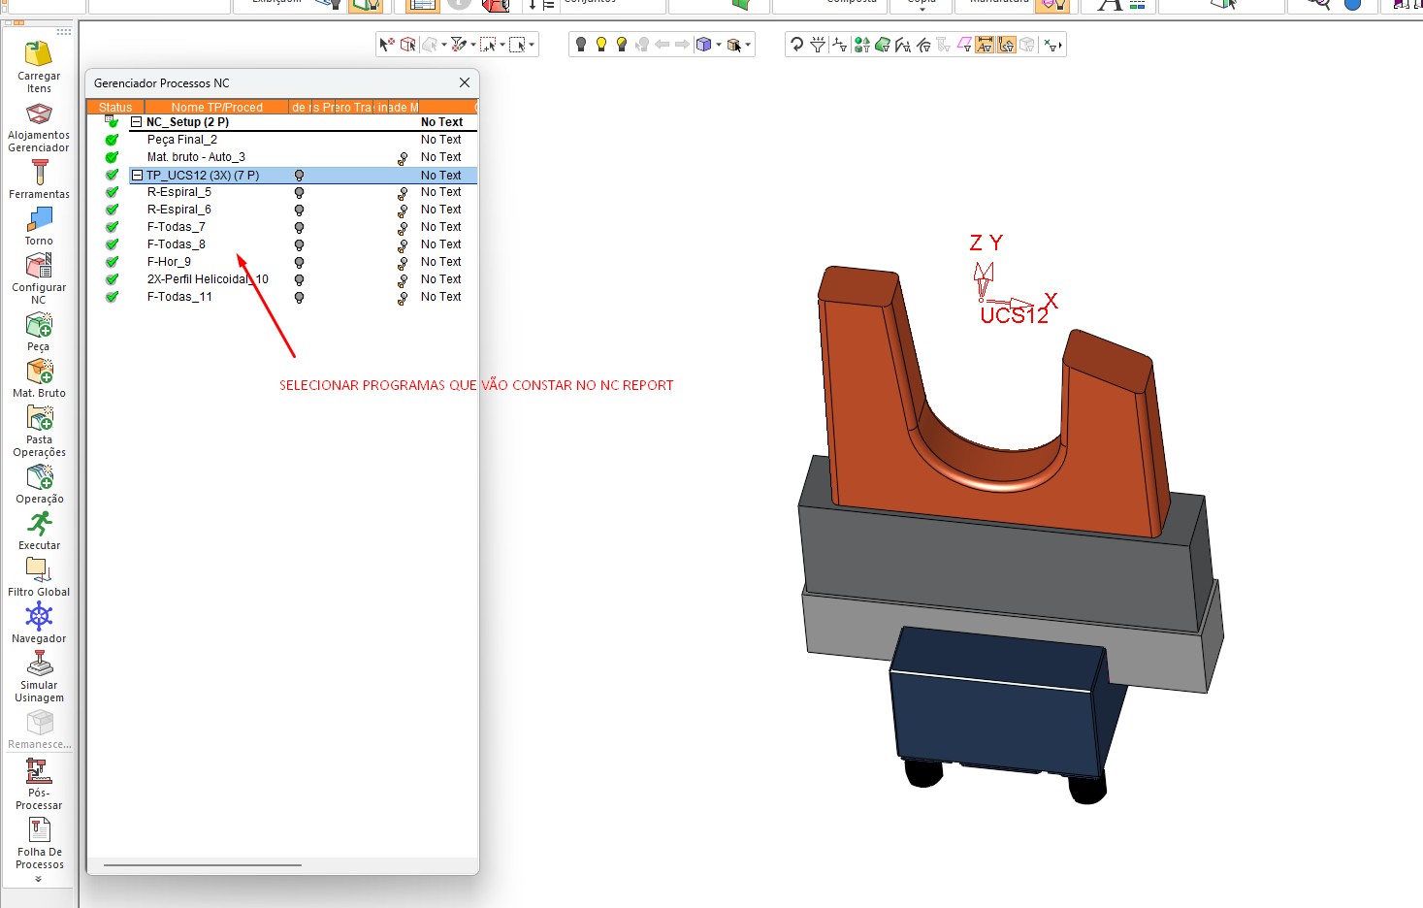1423x908 pixels.
Task: Expand more sidebar items chevron
Action: pos(39,879)
